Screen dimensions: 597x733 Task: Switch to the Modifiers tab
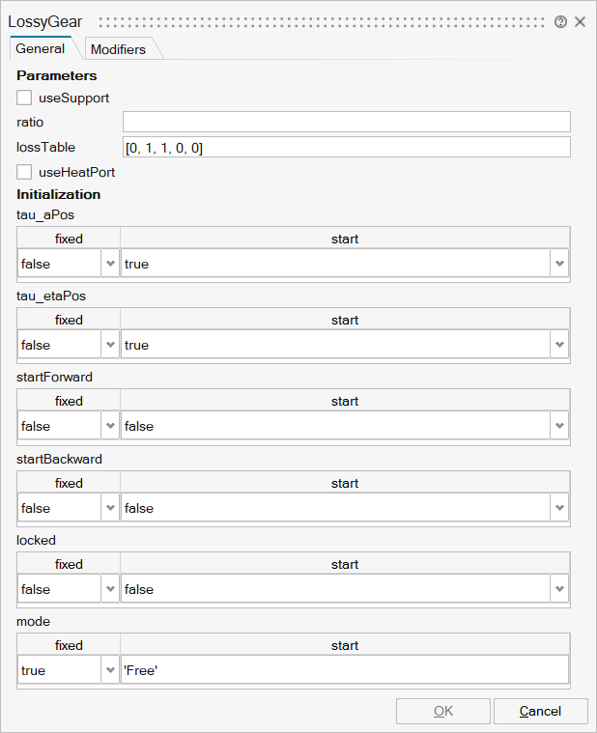(118, 49)
